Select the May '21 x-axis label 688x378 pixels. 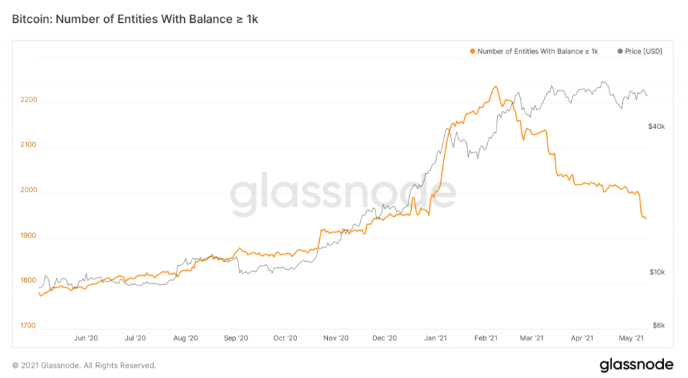point(632,338)
